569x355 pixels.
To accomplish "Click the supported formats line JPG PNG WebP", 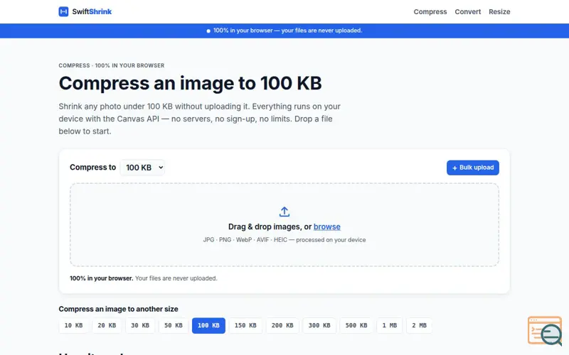I will pyautogui.click(x=284, y=240).
